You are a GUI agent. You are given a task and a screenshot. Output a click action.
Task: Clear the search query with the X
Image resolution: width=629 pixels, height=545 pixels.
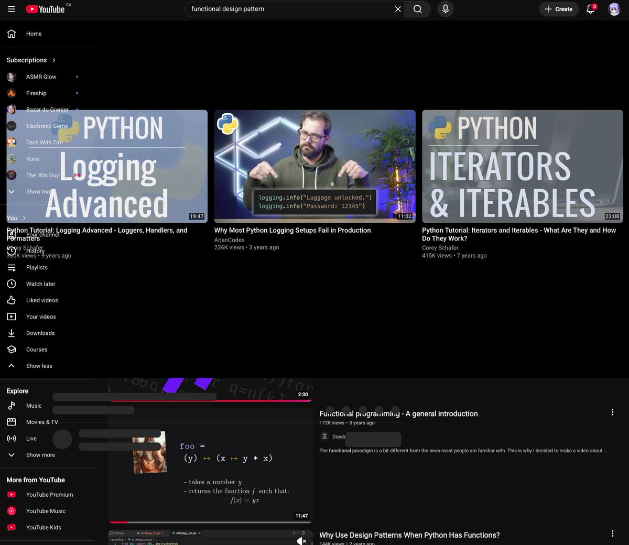pyautogui.click(x=398, y=9)
